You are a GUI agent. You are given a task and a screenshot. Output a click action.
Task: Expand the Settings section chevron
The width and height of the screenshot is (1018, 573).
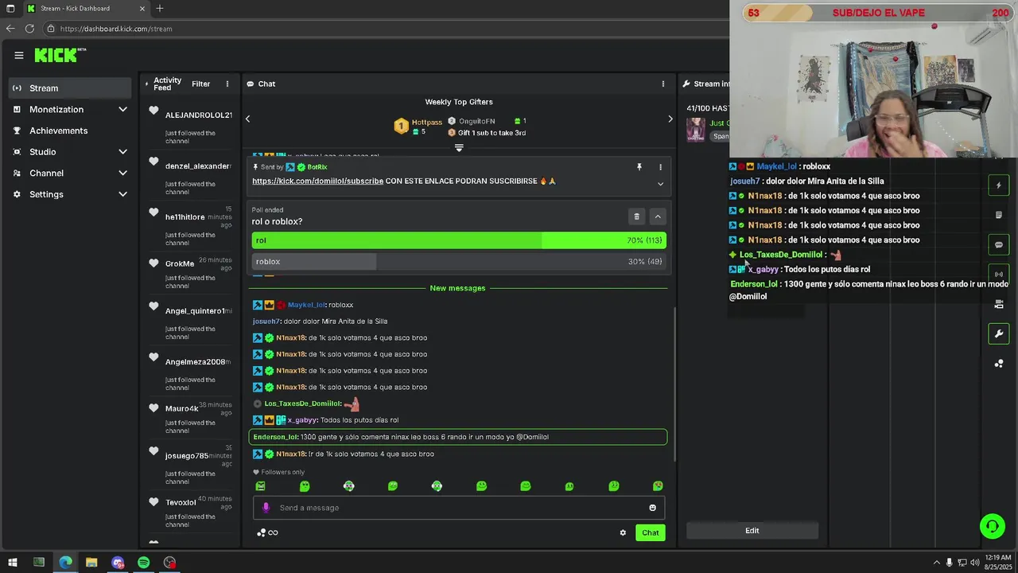(x=122, y=194)
